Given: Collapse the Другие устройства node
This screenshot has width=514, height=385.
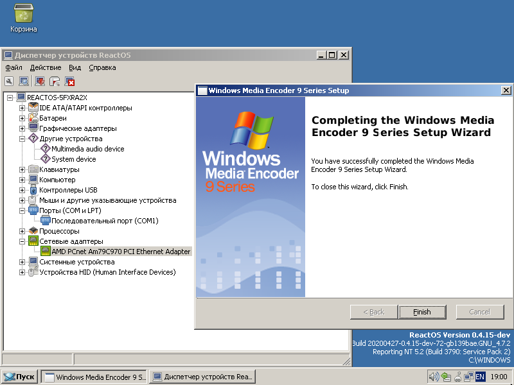Looking at the screenshot, I should 22,139.
